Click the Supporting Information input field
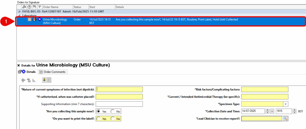 click(x=119, y=104)
